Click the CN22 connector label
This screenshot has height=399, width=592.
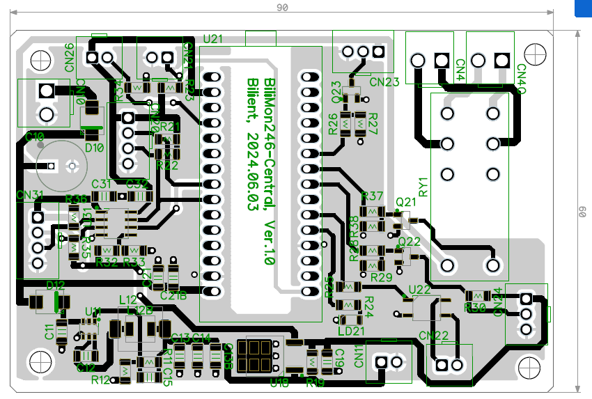(434, 336)
